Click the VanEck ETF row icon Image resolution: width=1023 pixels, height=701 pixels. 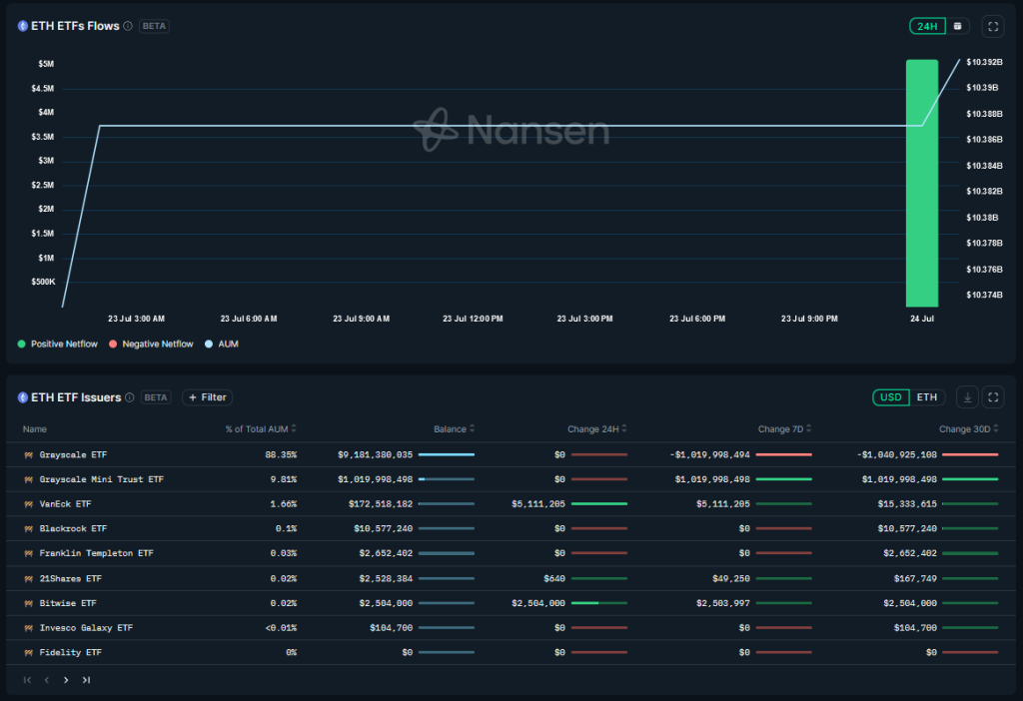(x=29, y=504)
